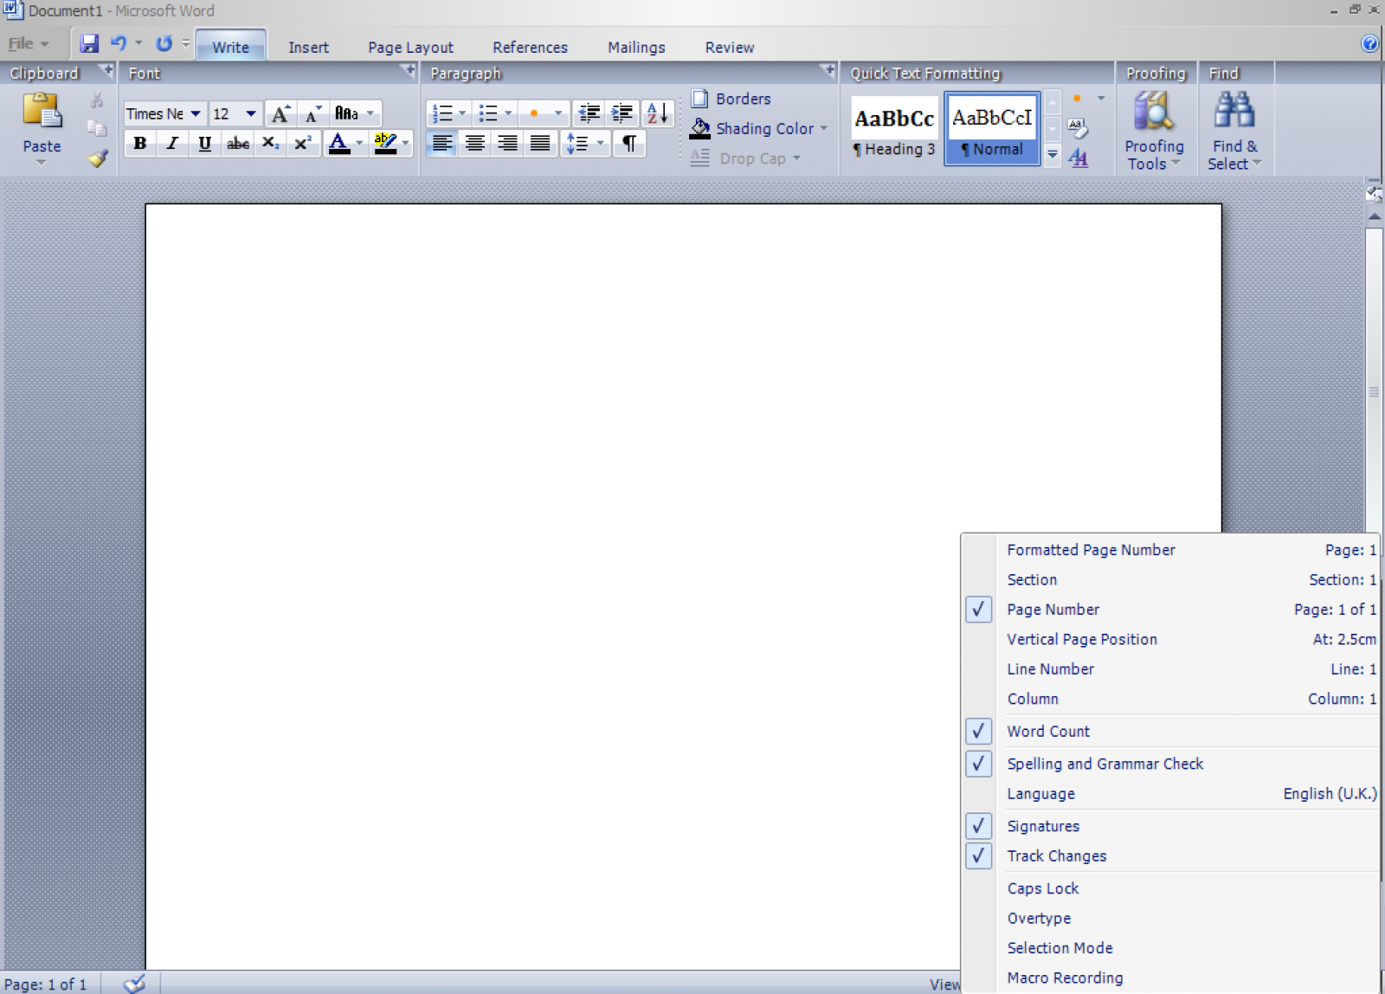Switch to the Page Layout tab
The height and width of the screenshot is (994, 1385).
(x=410, y=48)
